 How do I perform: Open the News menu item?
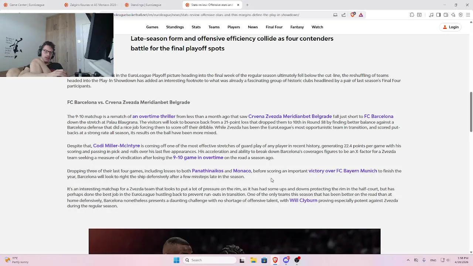click(x=253, y=27)
